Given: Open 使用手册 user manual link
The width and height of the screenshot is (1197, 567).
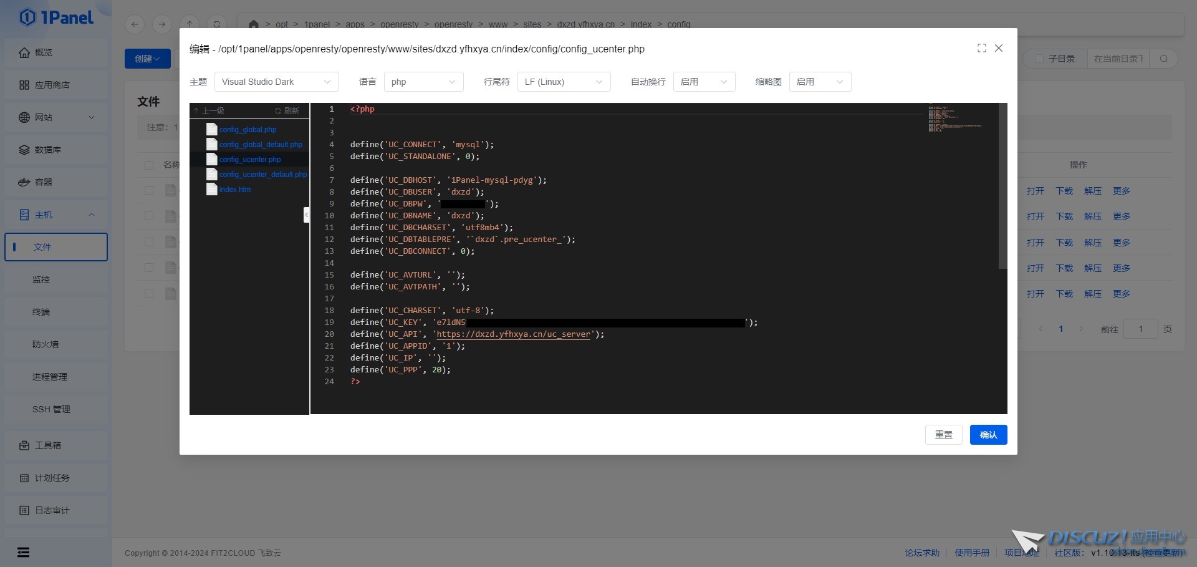Looking at the screenshot, I should pyautogui.click(x=972, y=553).
